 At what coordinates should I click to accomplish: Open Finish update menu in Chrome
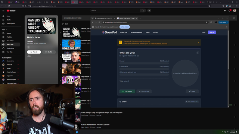tap(223, 22)
